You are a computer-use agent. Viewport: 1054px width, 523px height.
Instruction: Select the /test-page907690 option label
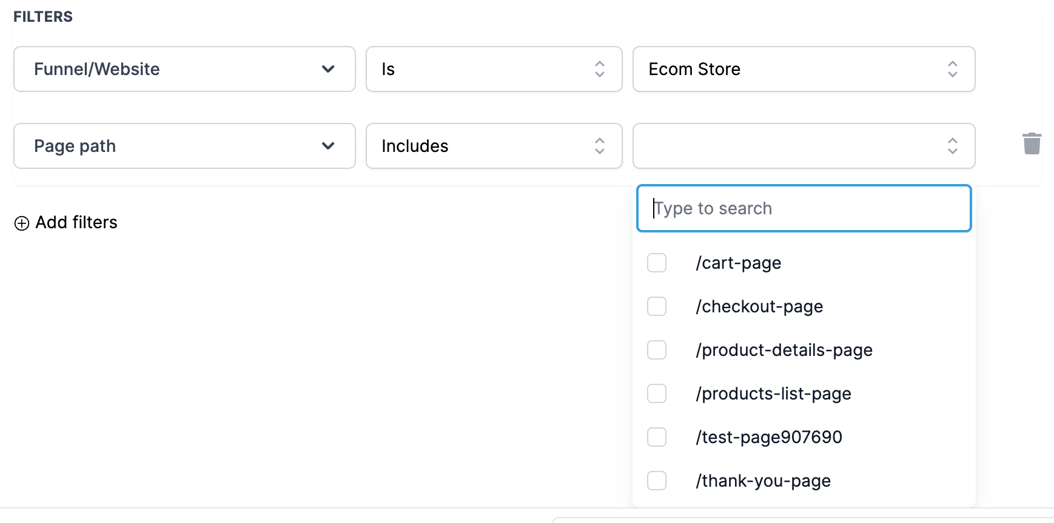[768, 437]
